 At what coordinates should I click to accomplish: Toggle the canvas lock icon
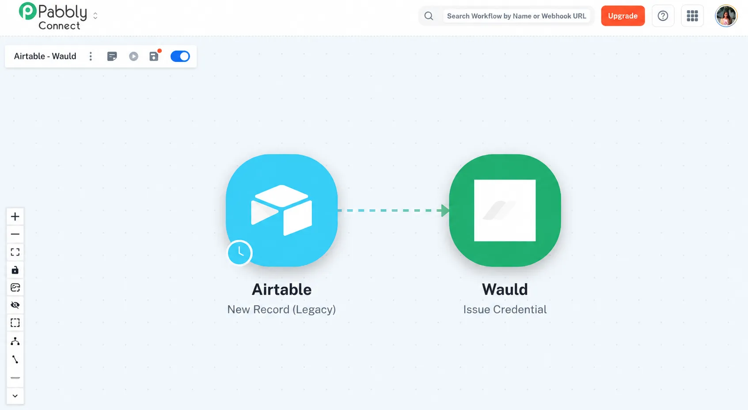click(x=15, y=270)
